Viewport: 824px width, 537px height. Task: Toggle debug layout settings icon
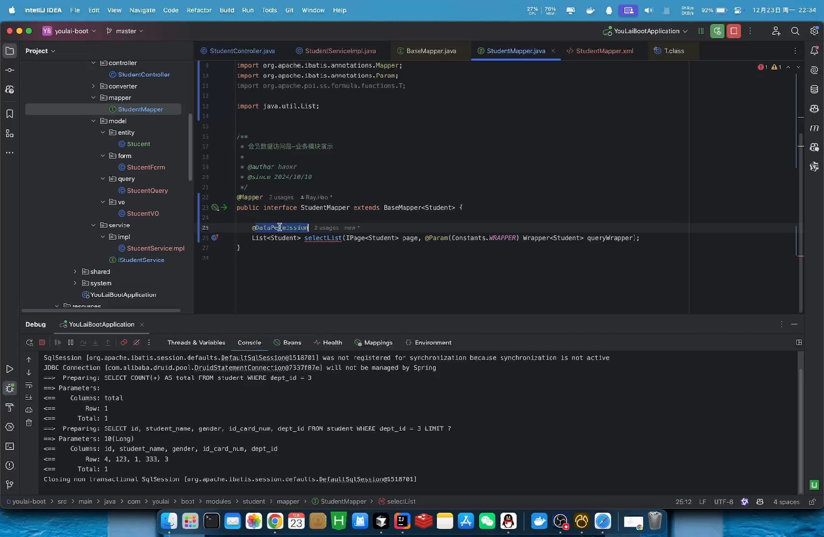point(799,343)
